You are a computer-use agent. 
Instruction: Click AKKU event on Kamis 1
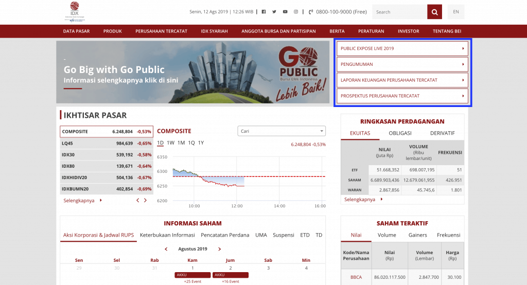tap(192, 275)
